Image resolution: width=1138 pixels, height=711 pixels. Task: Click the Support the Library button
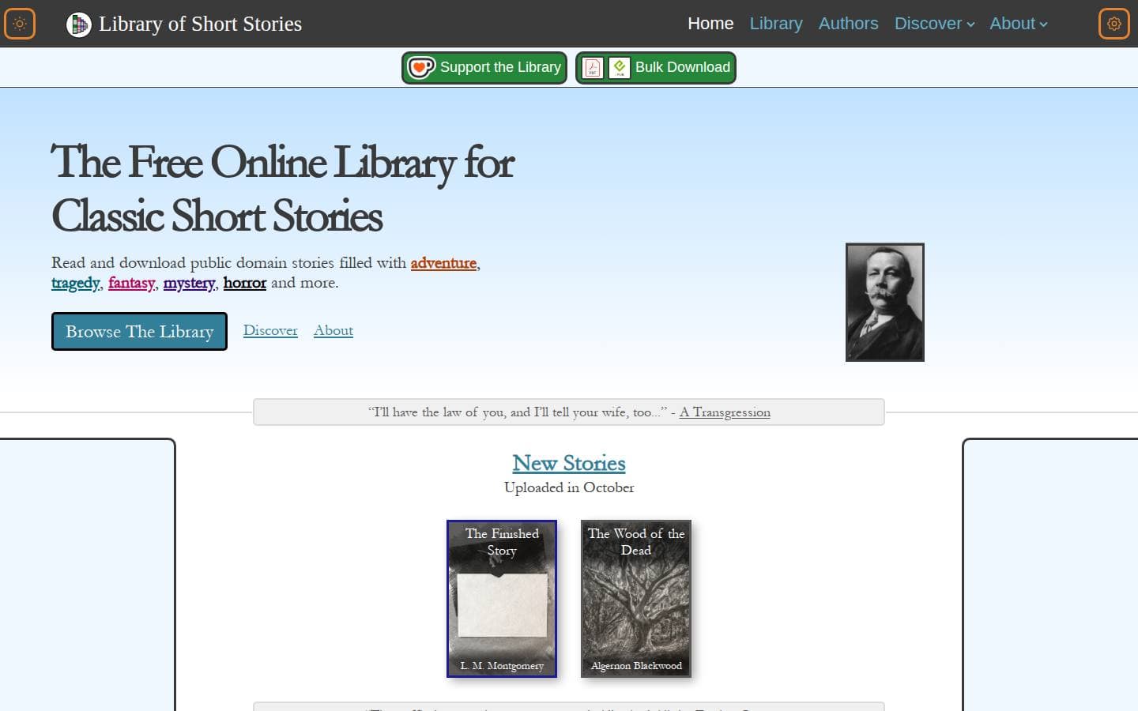coord(484,68)
